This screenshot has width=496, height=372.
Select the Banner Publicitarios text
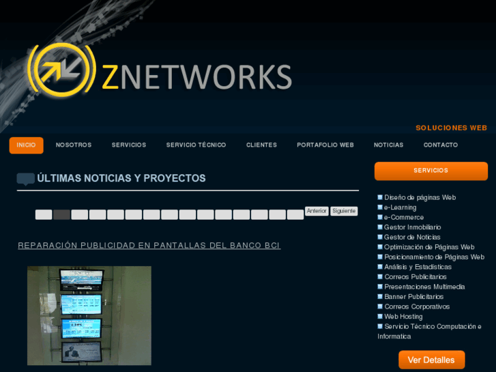pyautogui.click(x=413, y=297)
